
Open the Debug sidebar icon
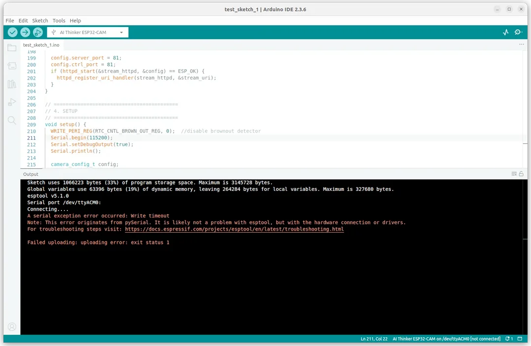click(x=12, y=102)
